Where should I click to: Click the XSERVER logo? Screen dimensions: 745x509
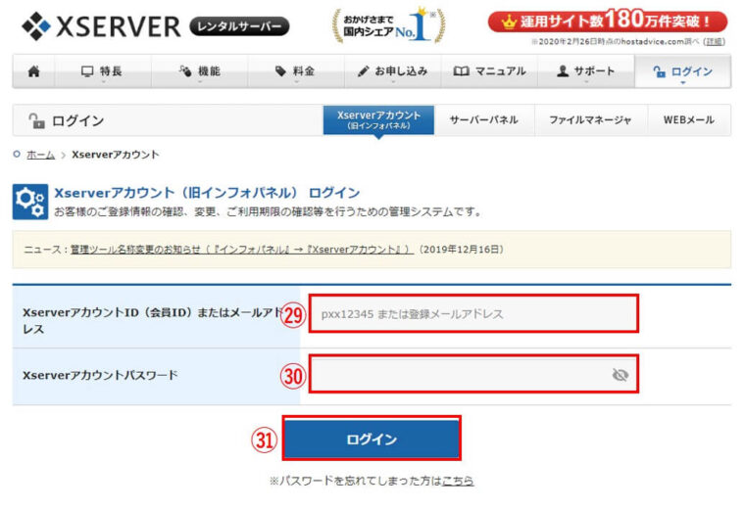point(101,26)
